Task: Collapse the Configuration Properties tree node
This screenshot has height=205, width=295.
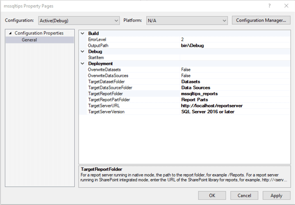Action: pyautogui.click(x=10, y=33)
